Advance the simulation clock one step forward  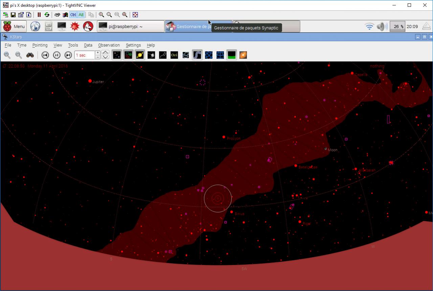tap(68, 55)
